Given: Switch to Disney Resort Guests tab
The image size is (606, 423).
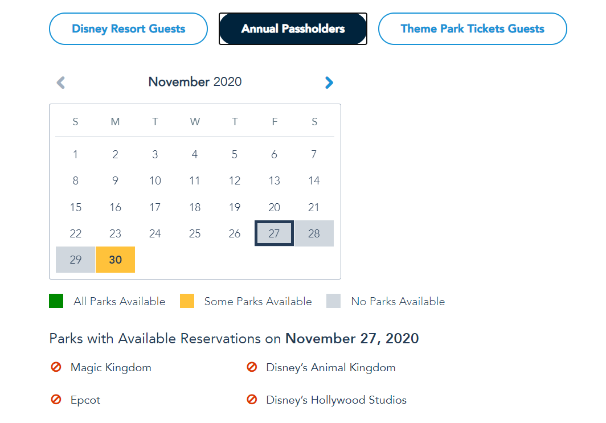Looking at the screenshot, I should 128,29.
